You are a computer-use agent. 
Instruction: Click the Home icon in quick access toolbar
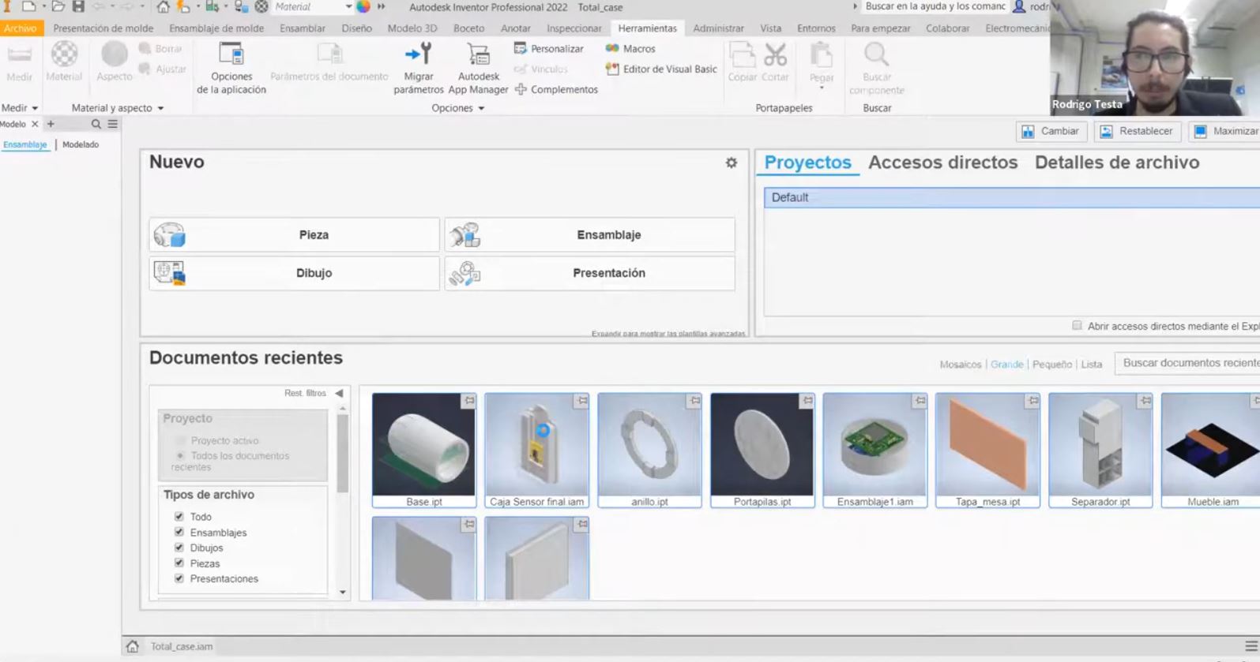point(163,7)
